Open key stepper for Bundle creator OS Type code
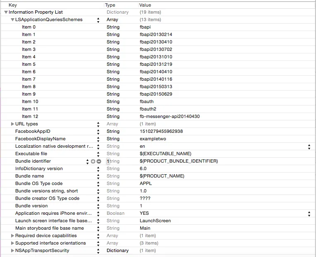The width and height of the screenshot is (316, 257). (98, 199)
